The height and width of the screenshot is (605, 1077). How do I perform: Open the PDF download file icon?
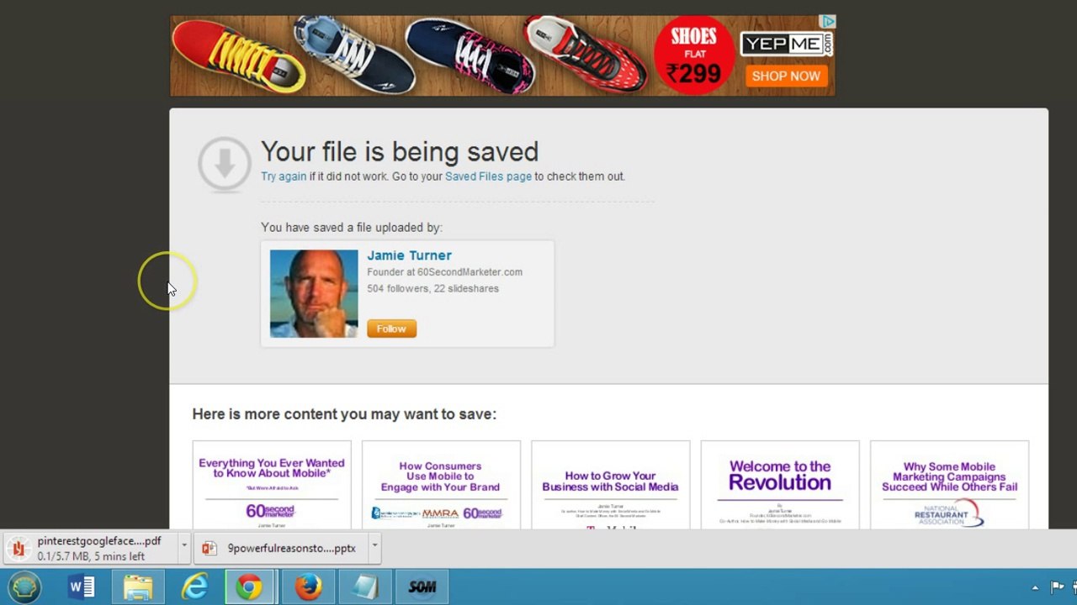pyautogui.click(x=18, y=549)
